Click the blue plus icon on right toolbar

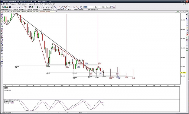pos(187,30)
